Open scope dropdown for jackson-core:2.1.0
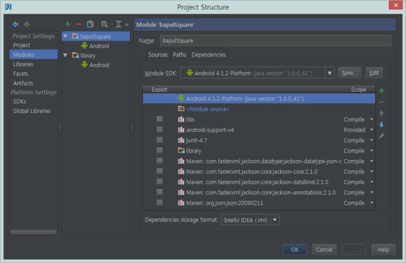Image resolution: width=406 pixels, height=263 pixels. coord(371,171)
